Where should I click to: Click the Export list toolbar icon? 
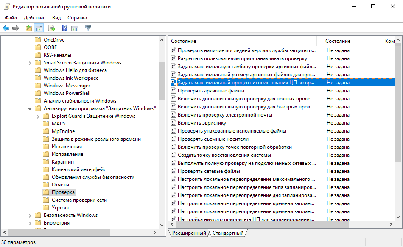point(52,28)
